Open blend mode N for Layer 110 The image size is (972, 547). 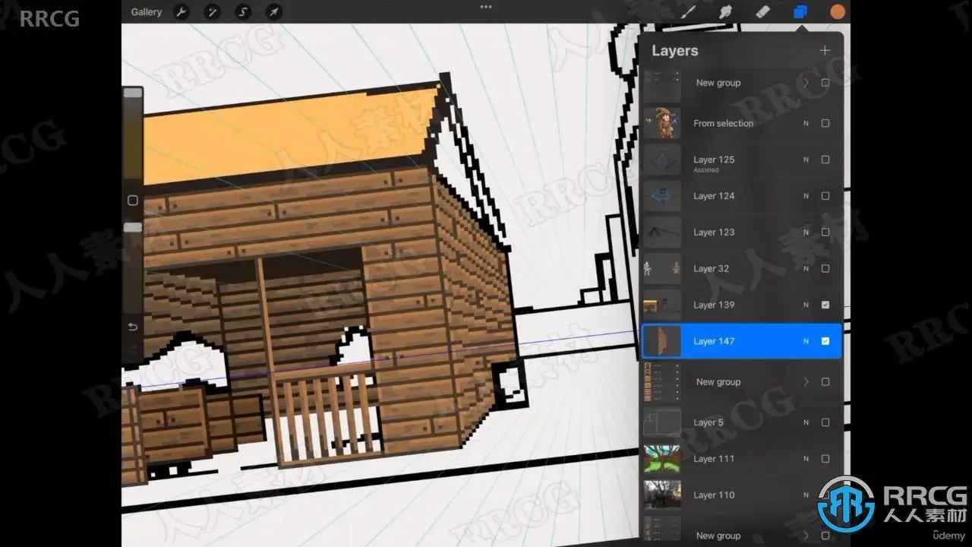(806, 495)
